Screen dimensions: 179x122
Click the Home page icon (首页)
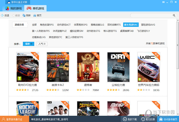click(35, 16)
